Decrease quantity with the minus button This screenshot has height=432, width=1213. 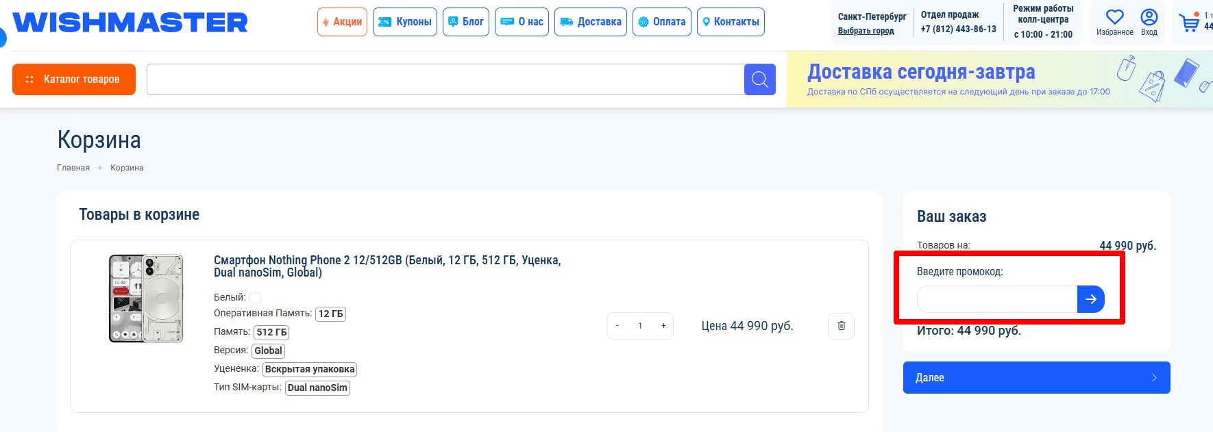tap(617, 326)
